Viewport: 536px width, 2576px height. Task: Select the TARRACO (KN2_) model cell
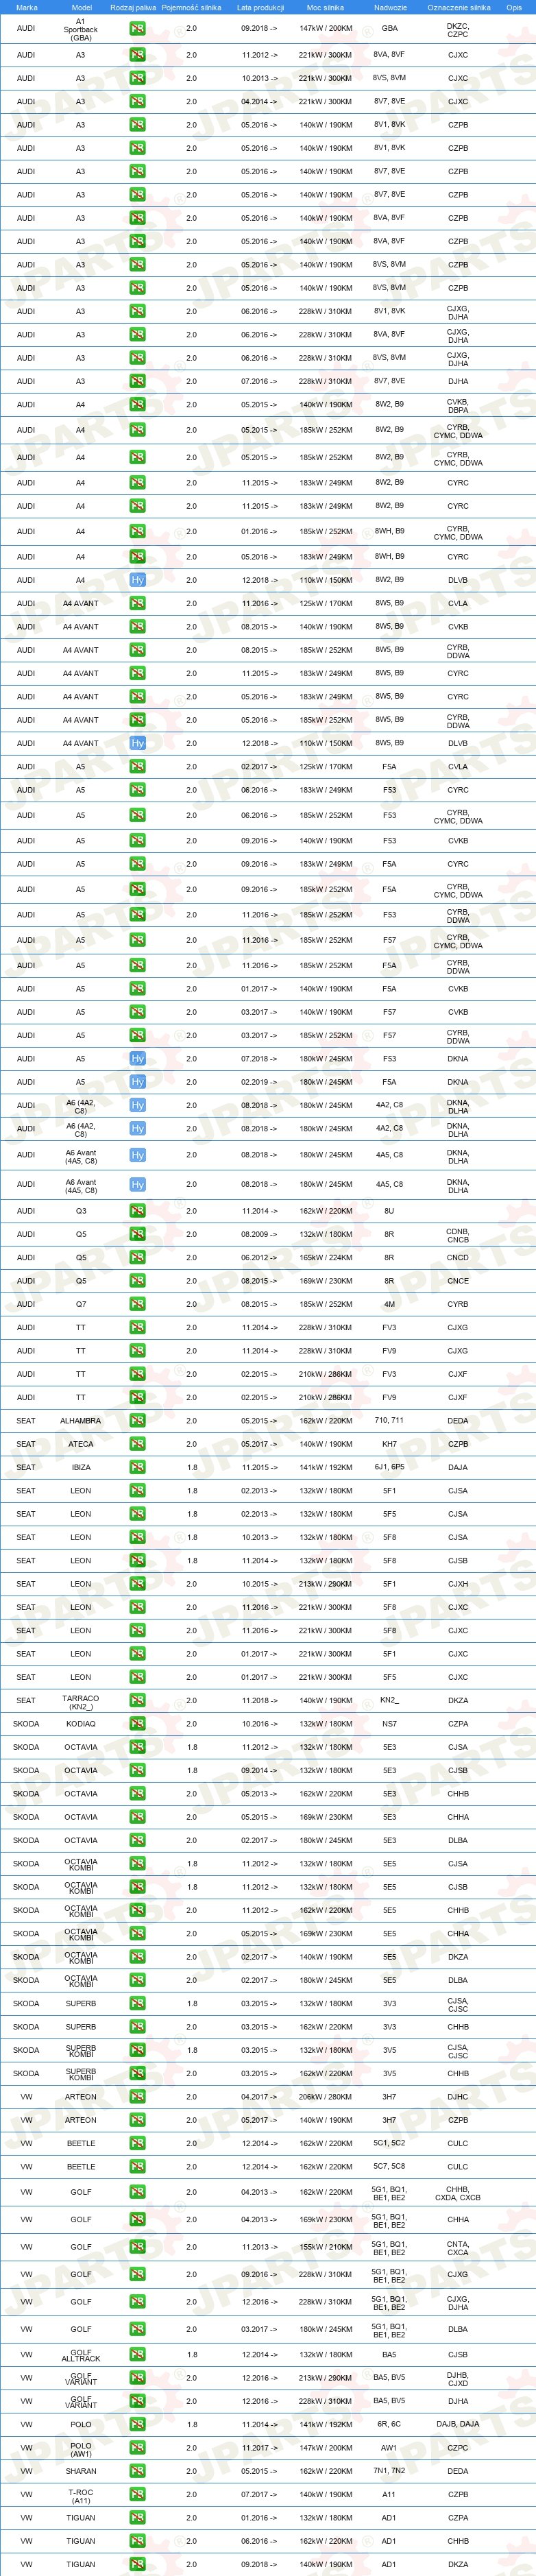(81, 1702)
